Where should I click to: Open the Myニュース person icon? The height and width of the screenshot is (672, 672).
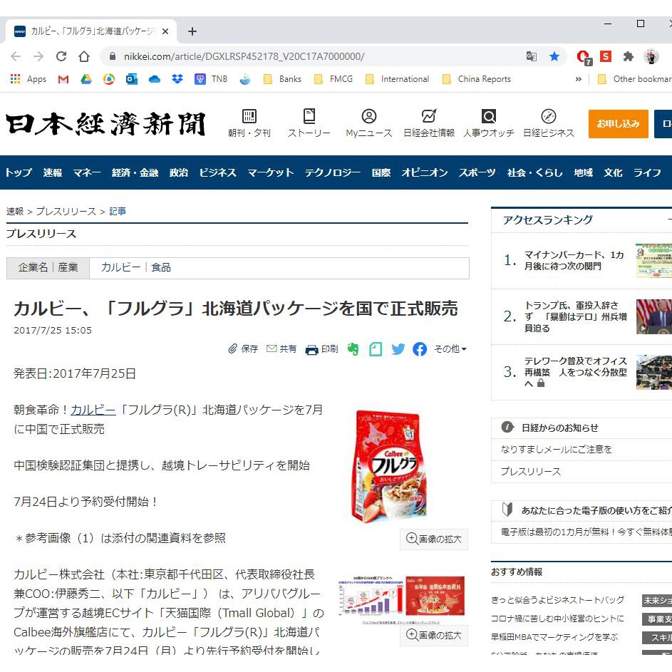click(368, 123)
